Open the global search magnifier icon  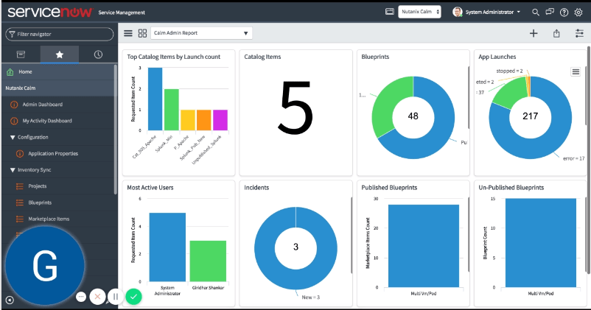click(536, 12)
